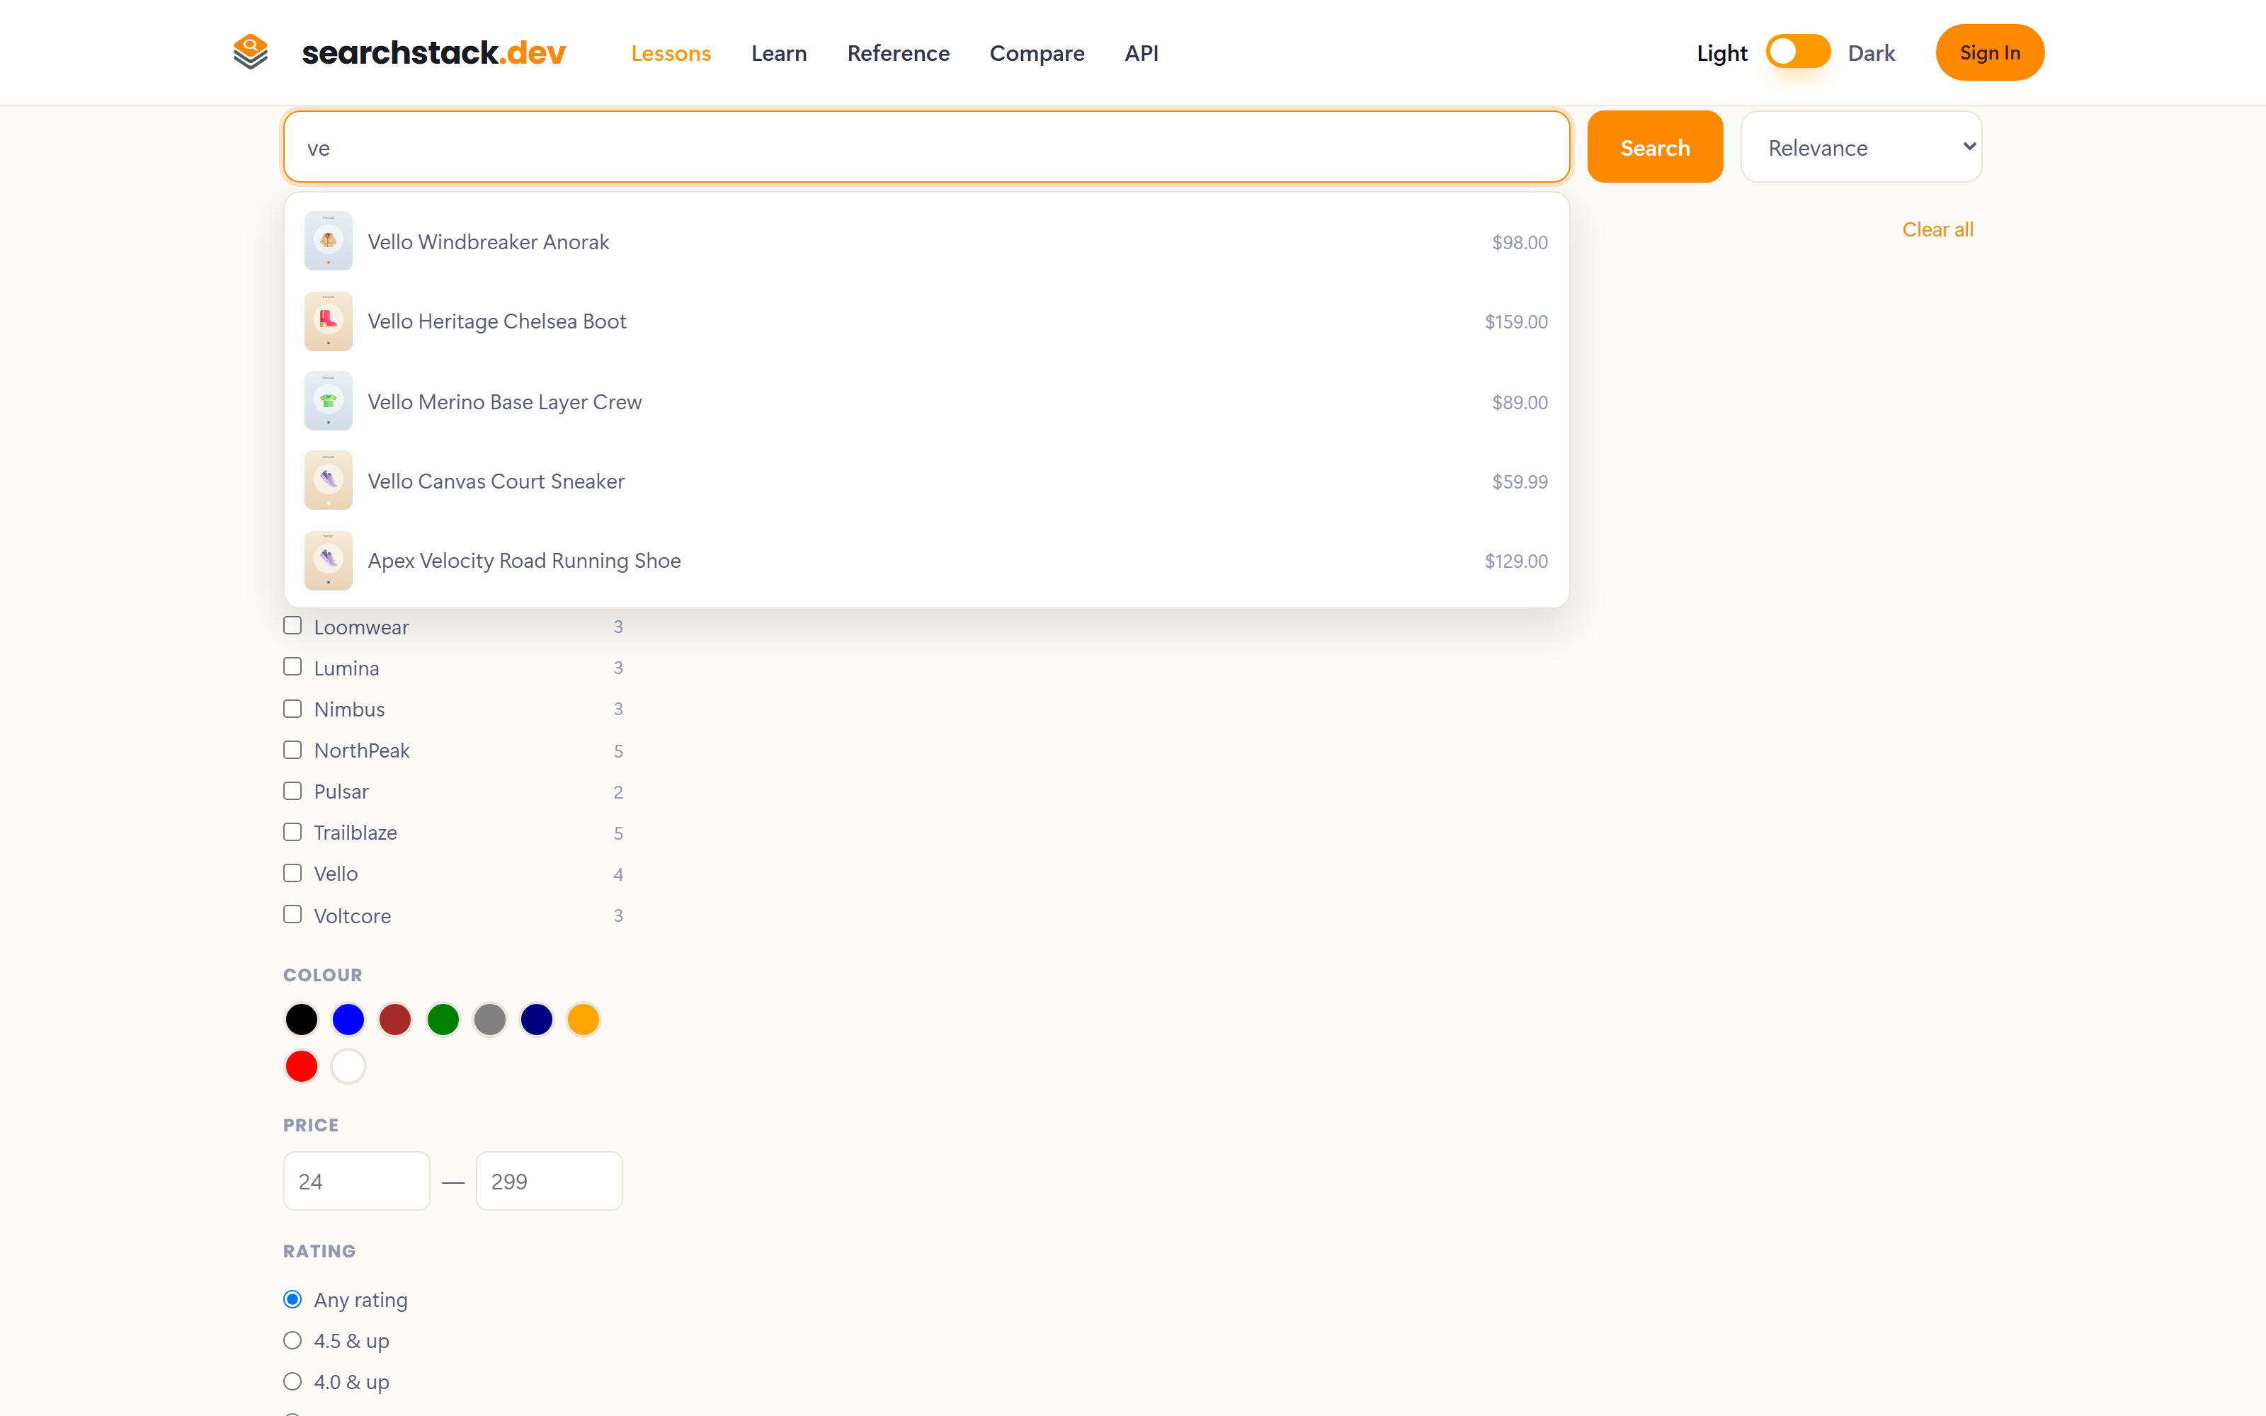Check the Pulsar brand checkbox
Viewport: 2266px width, 1416px height.
coord(292,790)
